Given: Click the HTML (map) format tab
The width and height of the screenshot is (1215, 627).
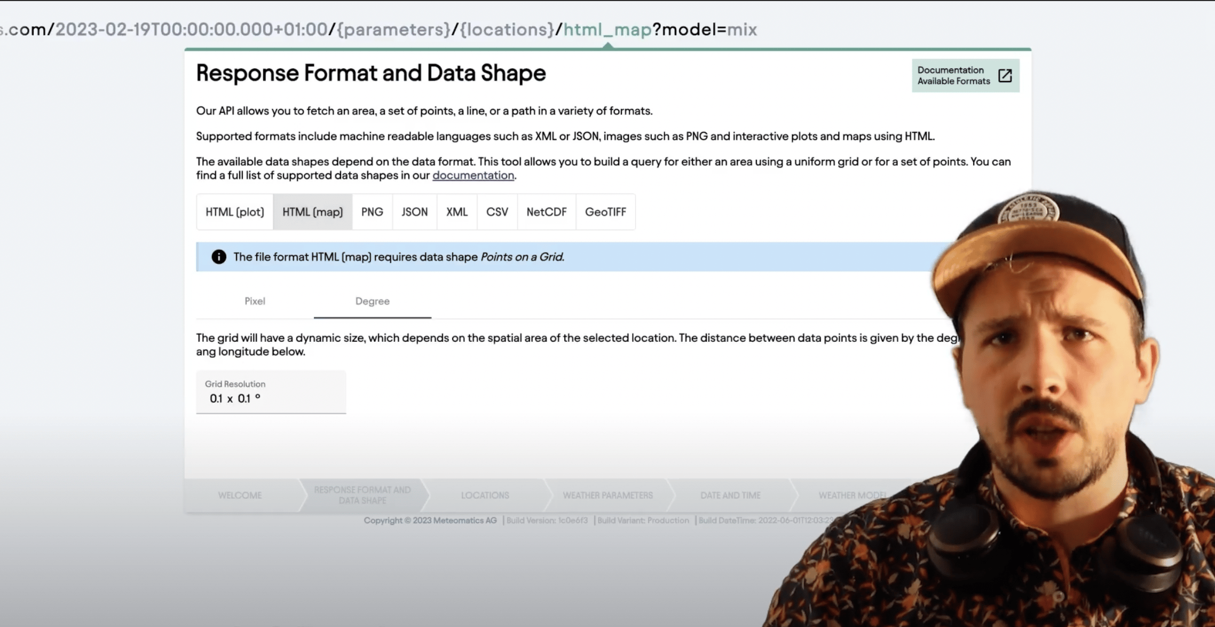Looking at the screenshot, I should (312, 211).
